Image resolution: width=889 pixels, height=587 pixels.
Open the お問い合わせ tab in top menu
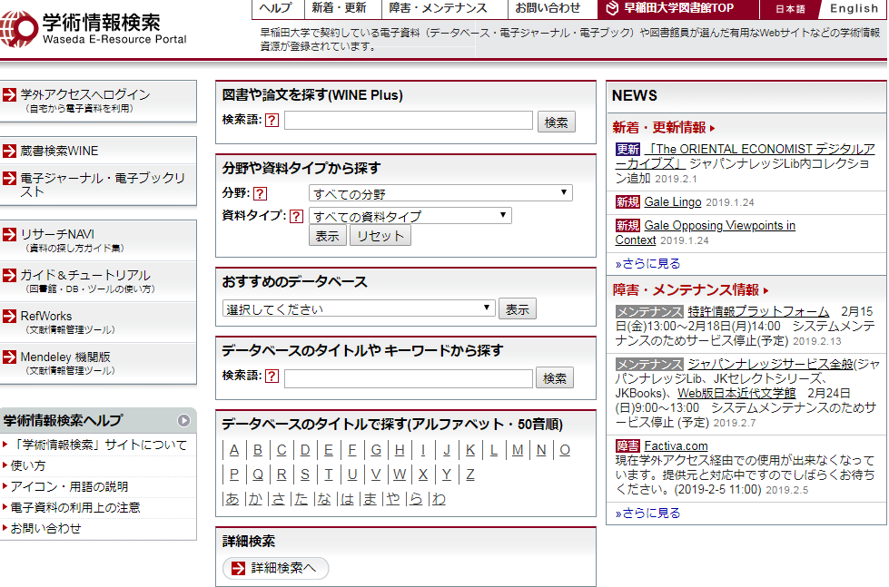click(548, 8)
